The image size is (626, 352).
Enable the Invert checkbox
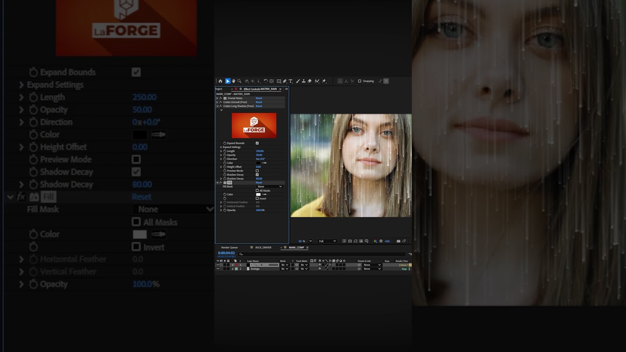pyautogui.click(x=257, y=198)
